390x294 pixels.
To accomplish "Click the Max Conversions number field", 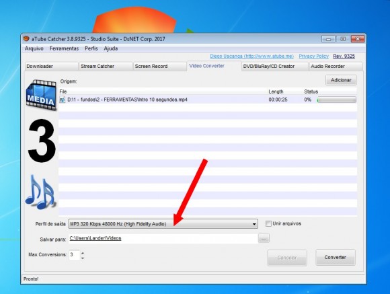I will (74, 255).
